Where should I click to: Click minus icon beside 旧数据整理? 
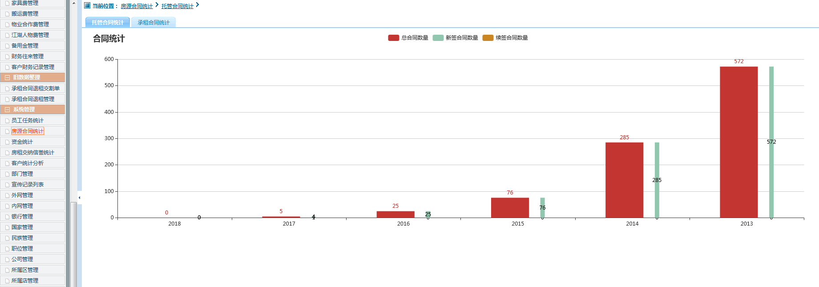coord(7,78)
